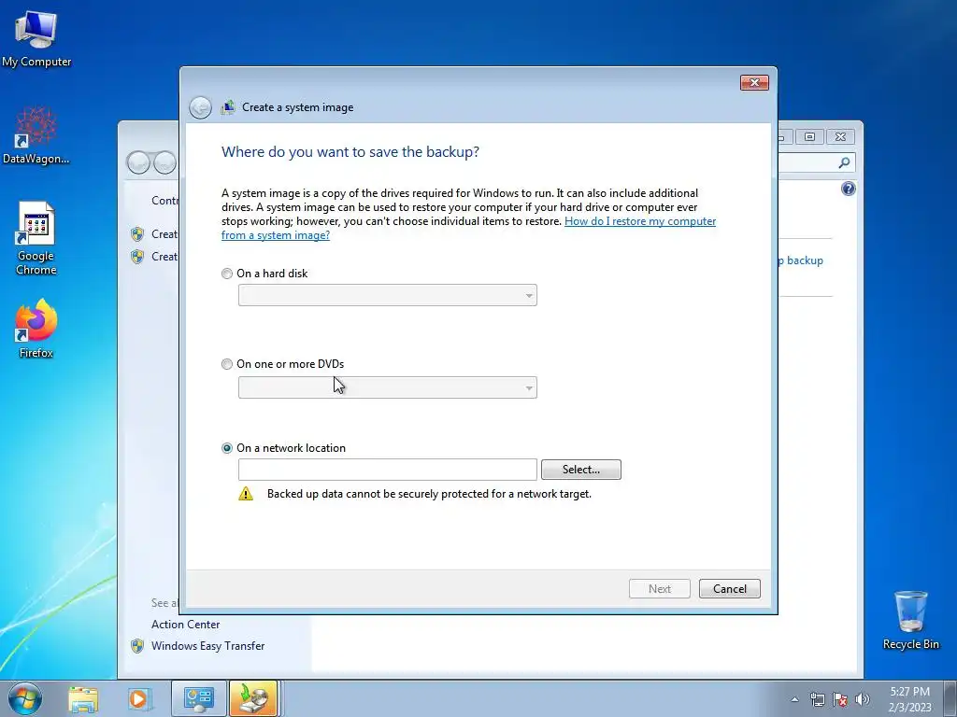The image size is (957, 717).
Task: Show hidden system tray icons
Action: (794, 699)
